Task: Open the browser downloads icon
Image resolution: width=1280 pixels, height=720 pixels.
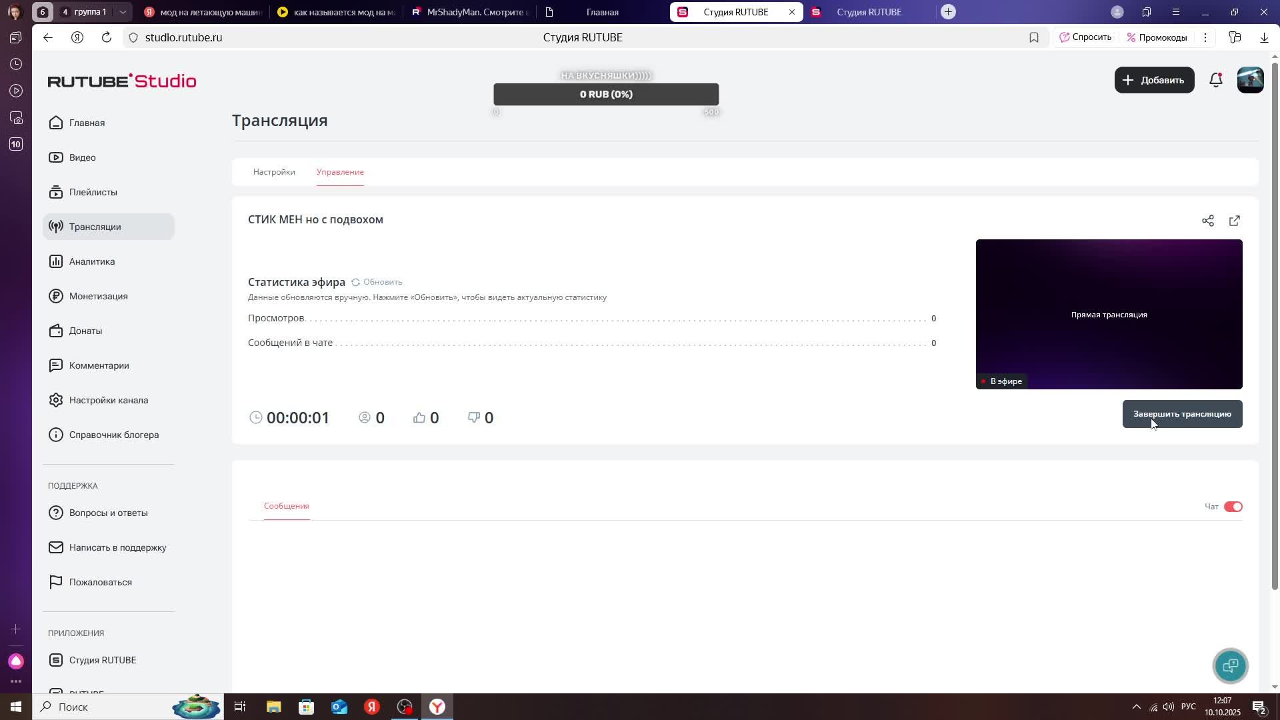Action: tap(1263, 38)
